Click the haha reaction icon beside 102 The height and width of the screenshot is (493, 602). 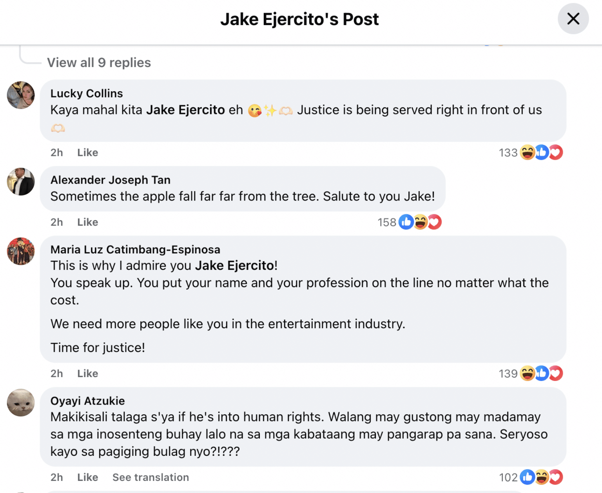pyautogui.click(x=542, y=477)
